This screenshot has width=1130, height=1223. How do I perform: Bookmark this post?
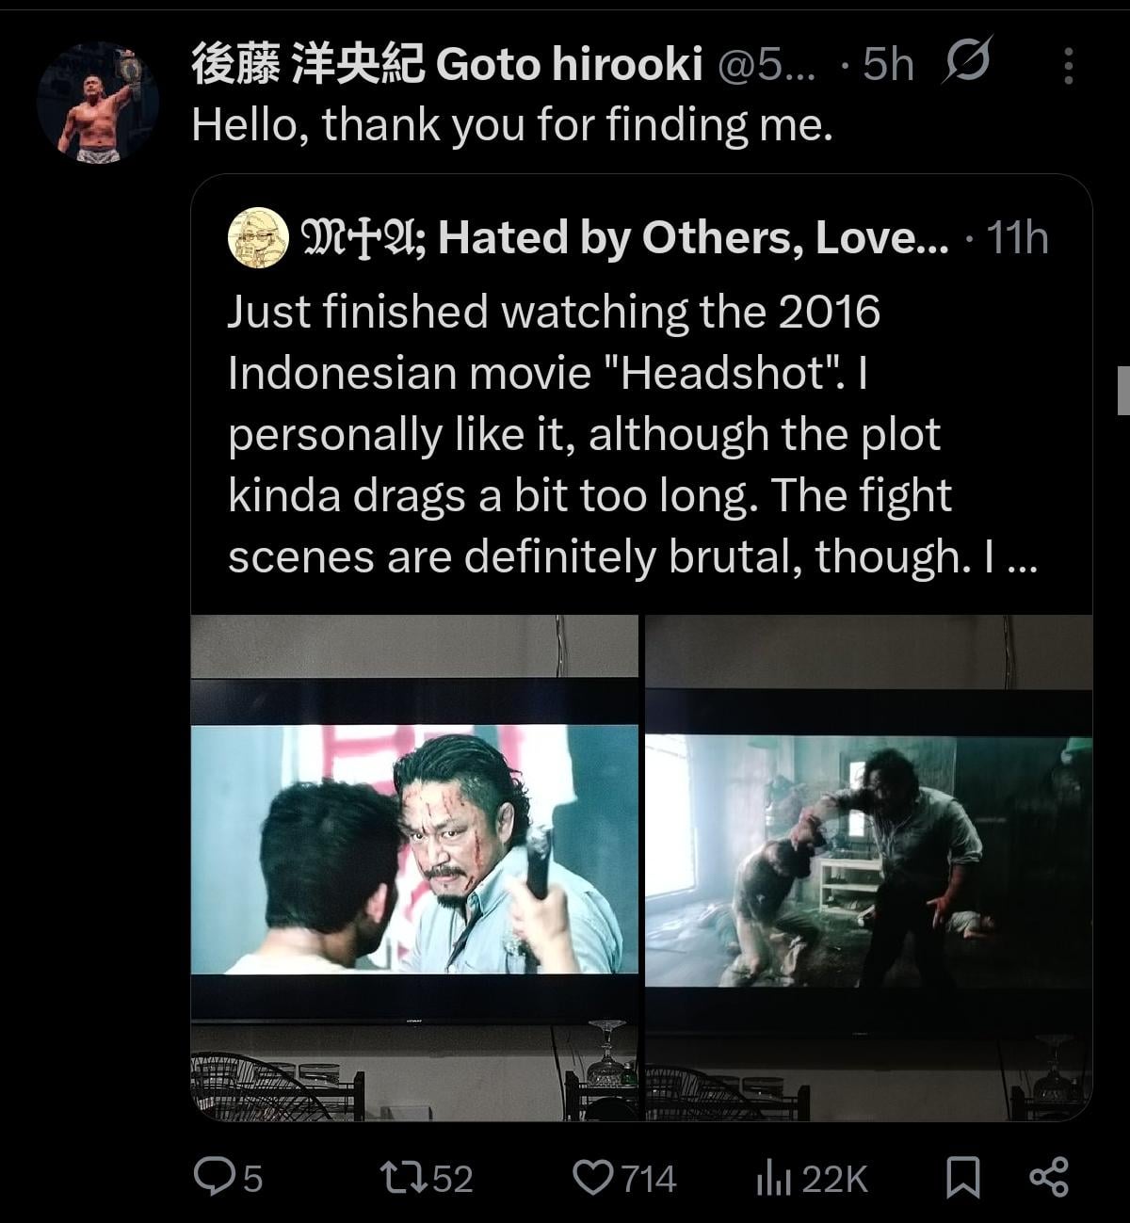point(962,1177)
